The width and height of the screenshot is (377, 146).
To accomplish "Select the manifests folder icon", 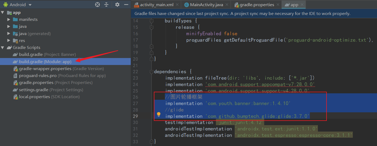I will coord(15,20).
